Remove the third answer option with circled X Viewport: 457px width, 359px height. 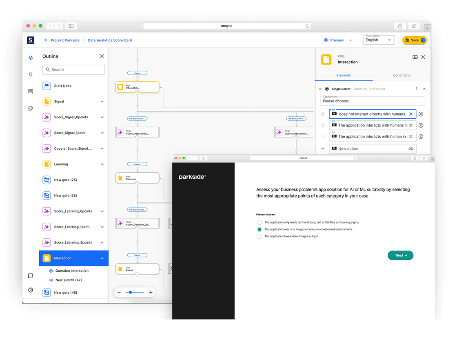[x=421, y=137]
